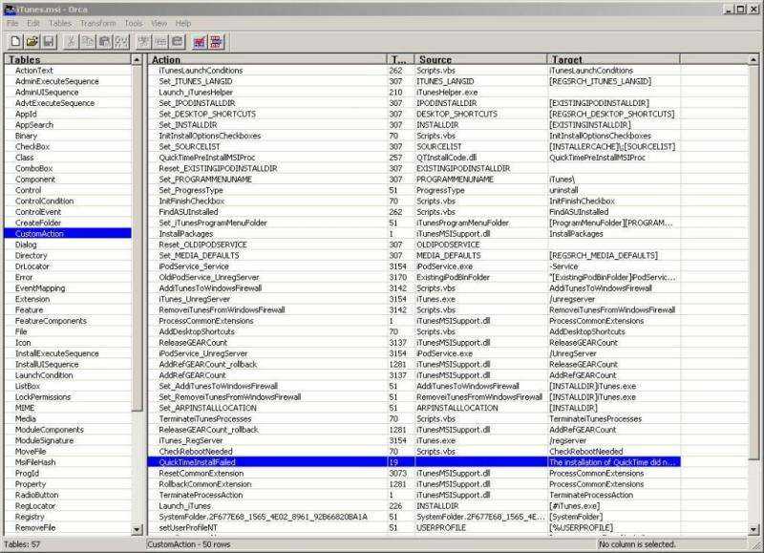
Task: Click the Cut scissors toolbar icon
Action: [71, 42]
